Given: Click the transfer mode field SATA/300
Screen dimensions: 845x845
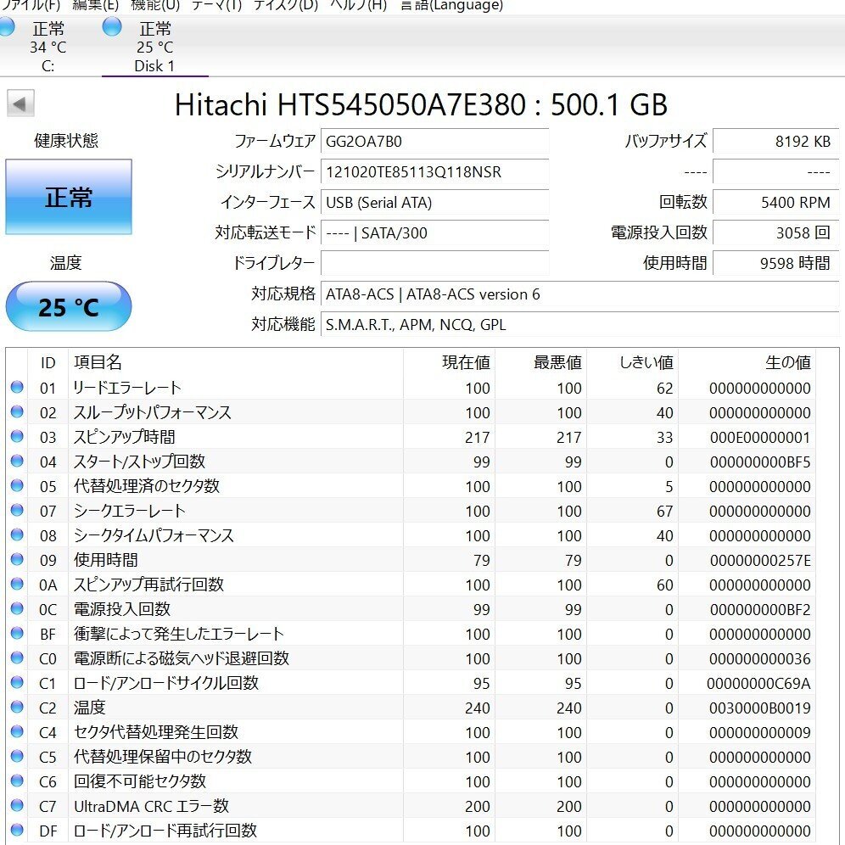Looking at the screenshot, I should pyautogui.click(x=434, y=232).
